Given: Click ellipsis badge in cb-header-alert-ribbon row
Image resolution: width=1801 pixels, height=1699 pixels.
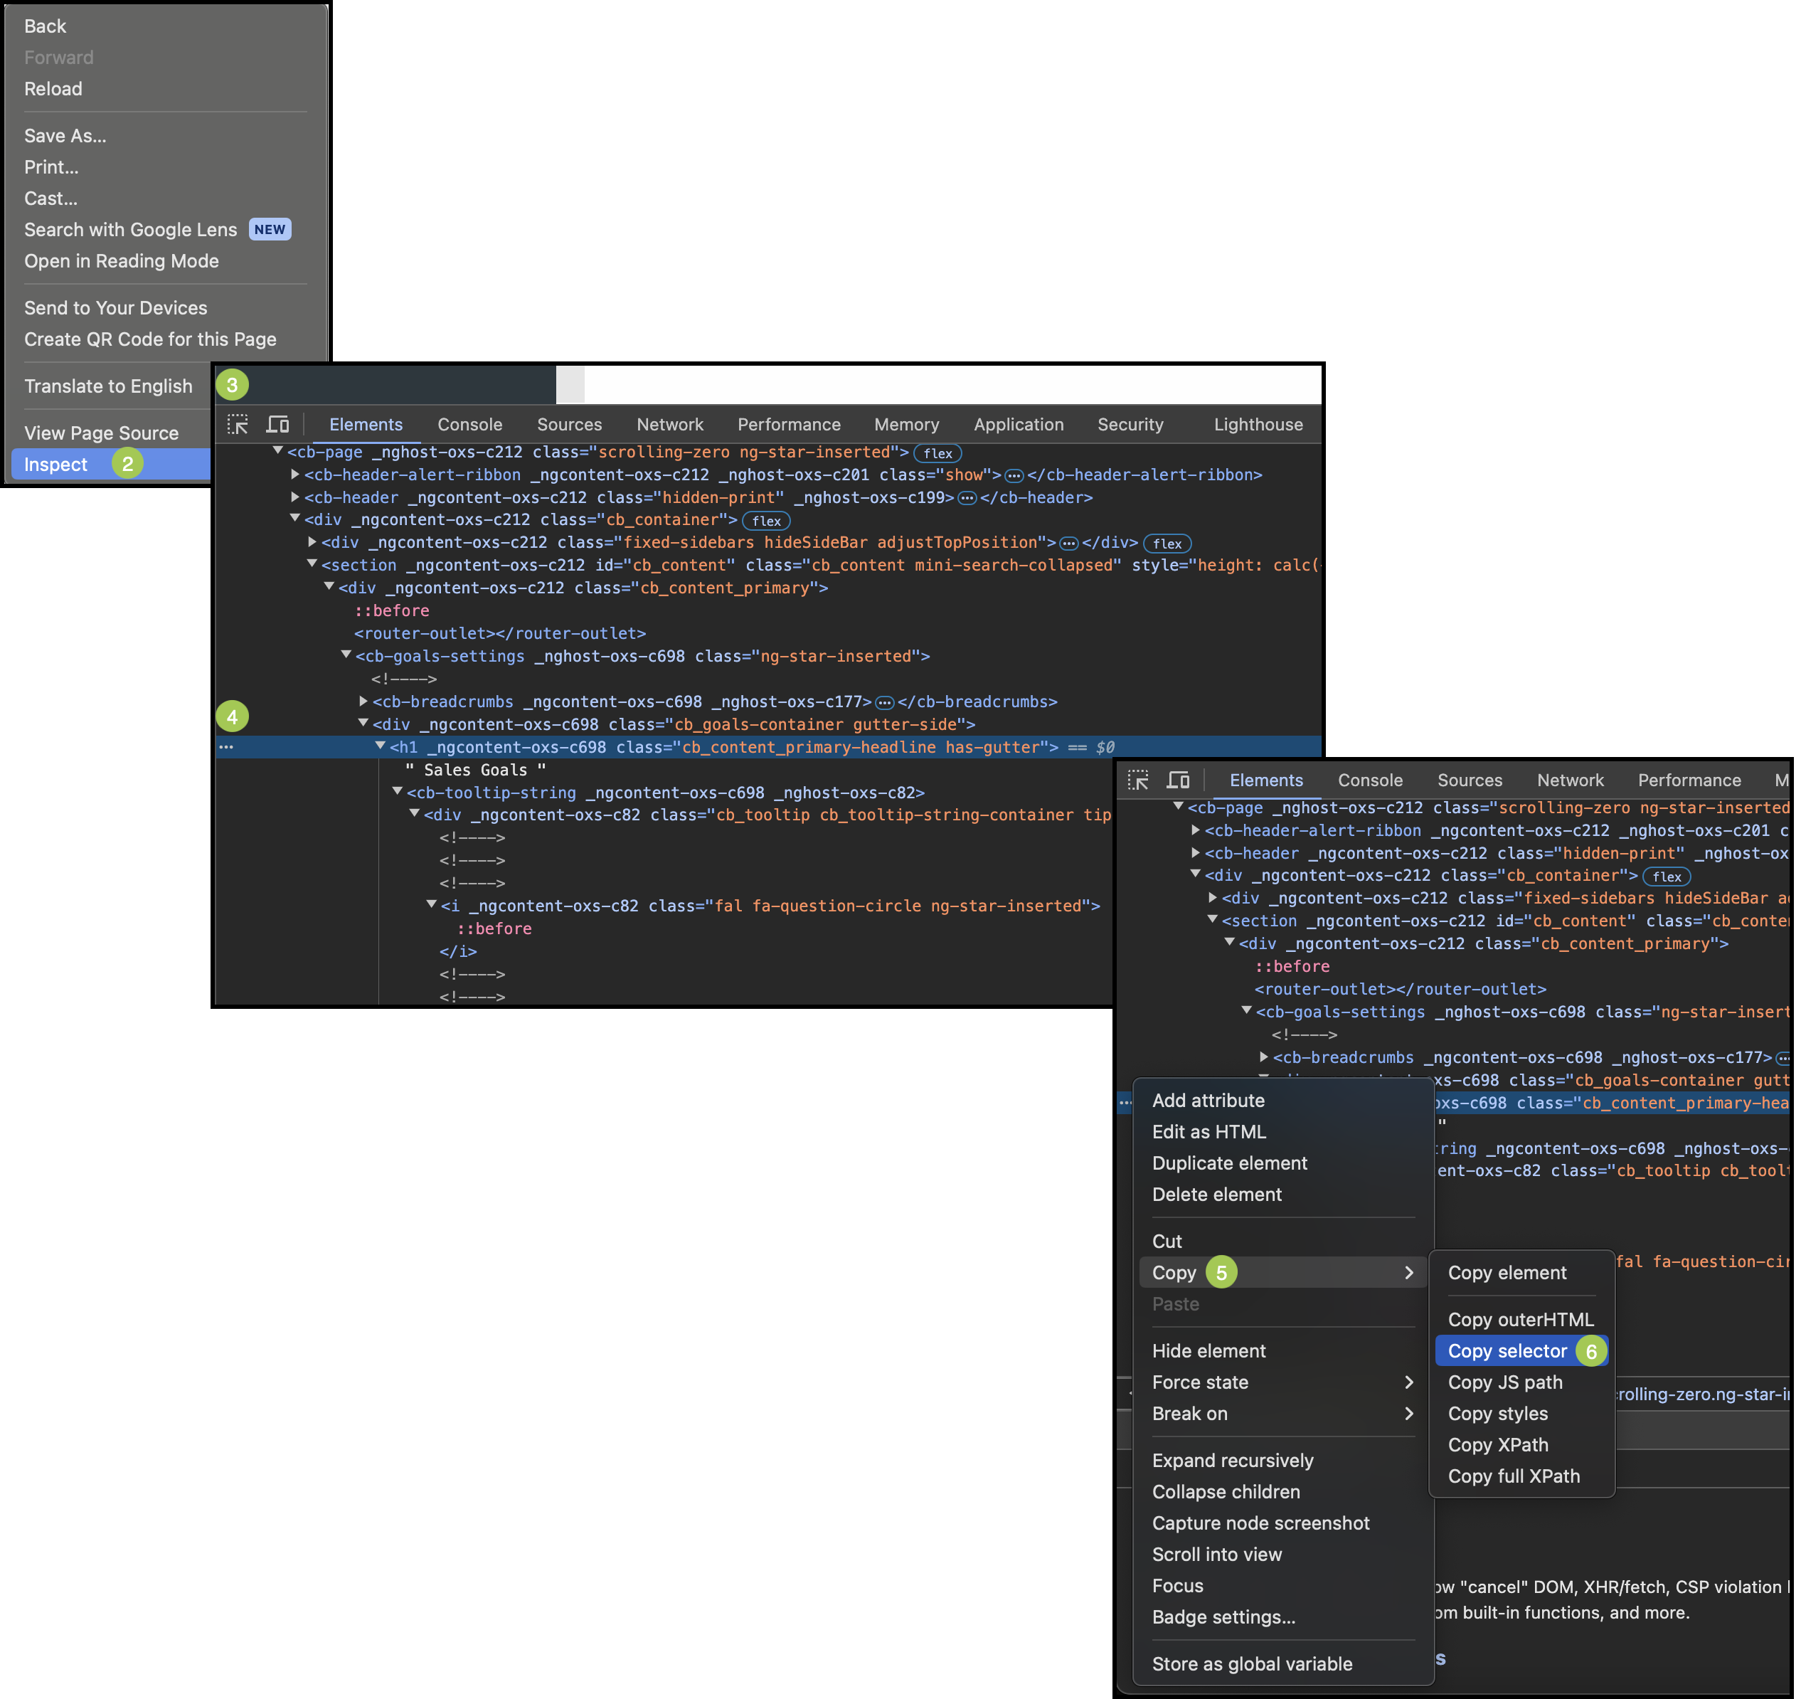Looking at the screenshot, I should pyautogui.click(x=1014, y=476).
